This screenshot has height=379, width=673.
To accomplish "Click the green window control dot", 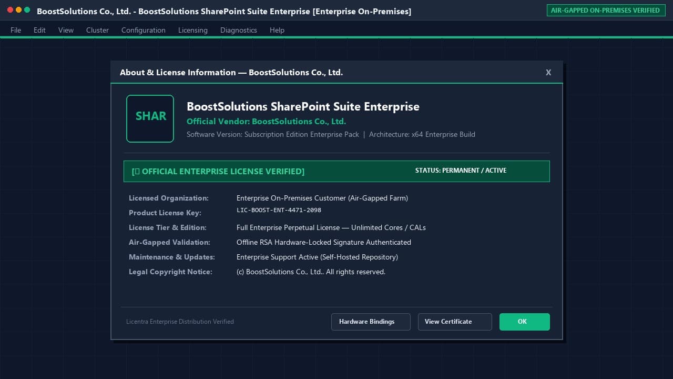I will pyautogui.click(x=27, y=10).
